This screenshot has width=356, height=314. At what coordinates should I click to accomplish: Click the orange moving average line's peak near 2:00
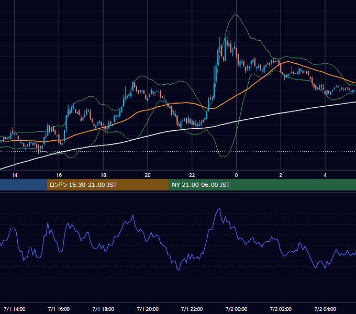click(x=288, y=62)
